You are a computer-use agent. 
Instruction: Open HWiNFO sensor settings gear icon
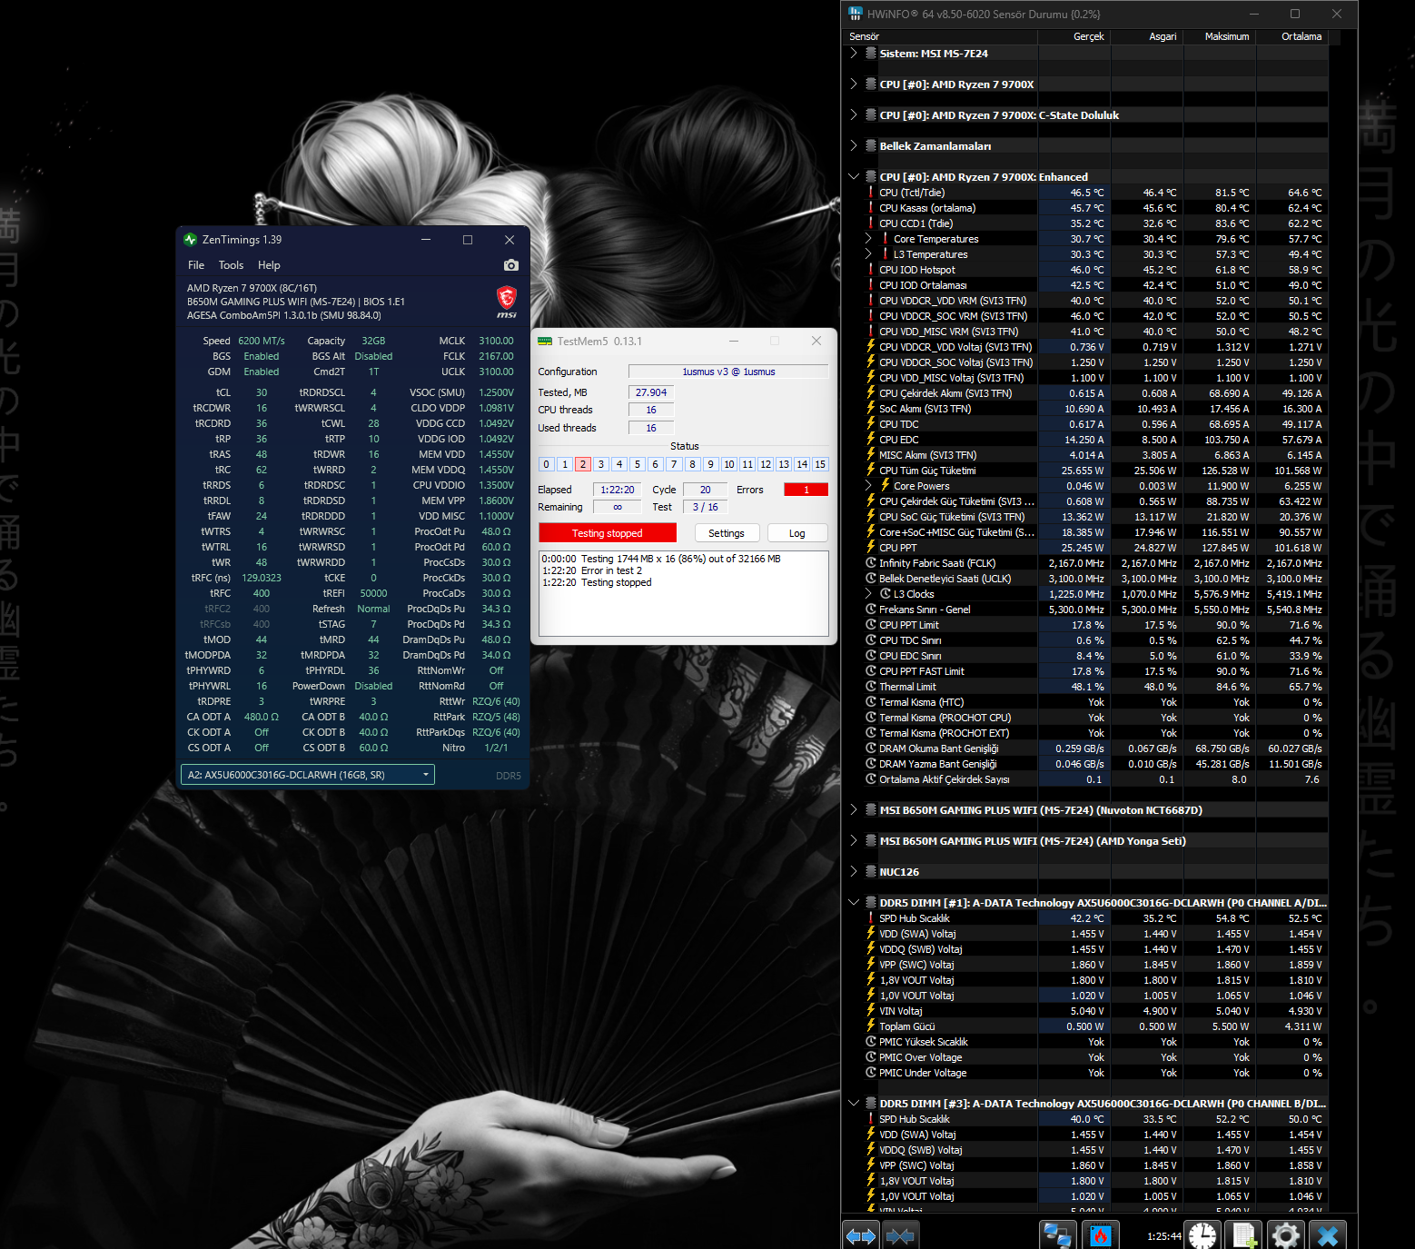pyautogui.click(x=1286, y=1235)
